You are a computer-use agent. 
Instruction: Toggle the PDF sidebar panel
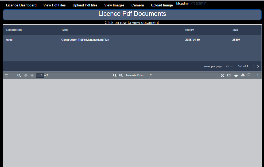point(6,75)
